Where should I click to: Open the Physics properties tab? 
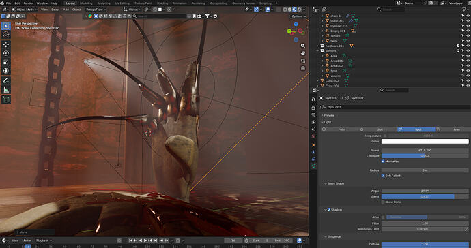coord(313,152)
